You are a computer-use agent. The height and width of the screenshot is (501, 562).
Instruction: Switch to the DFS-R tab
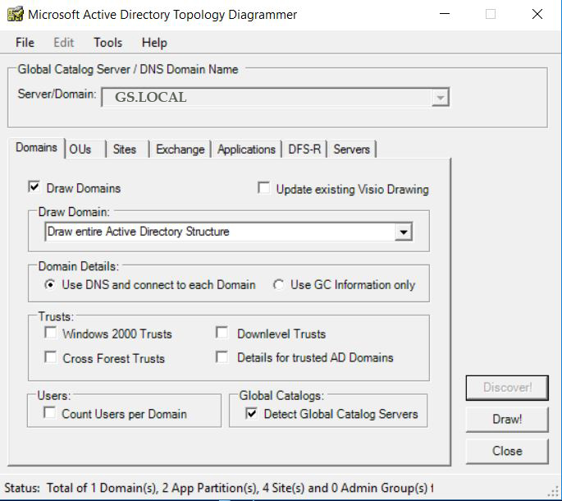click(304, 149)
